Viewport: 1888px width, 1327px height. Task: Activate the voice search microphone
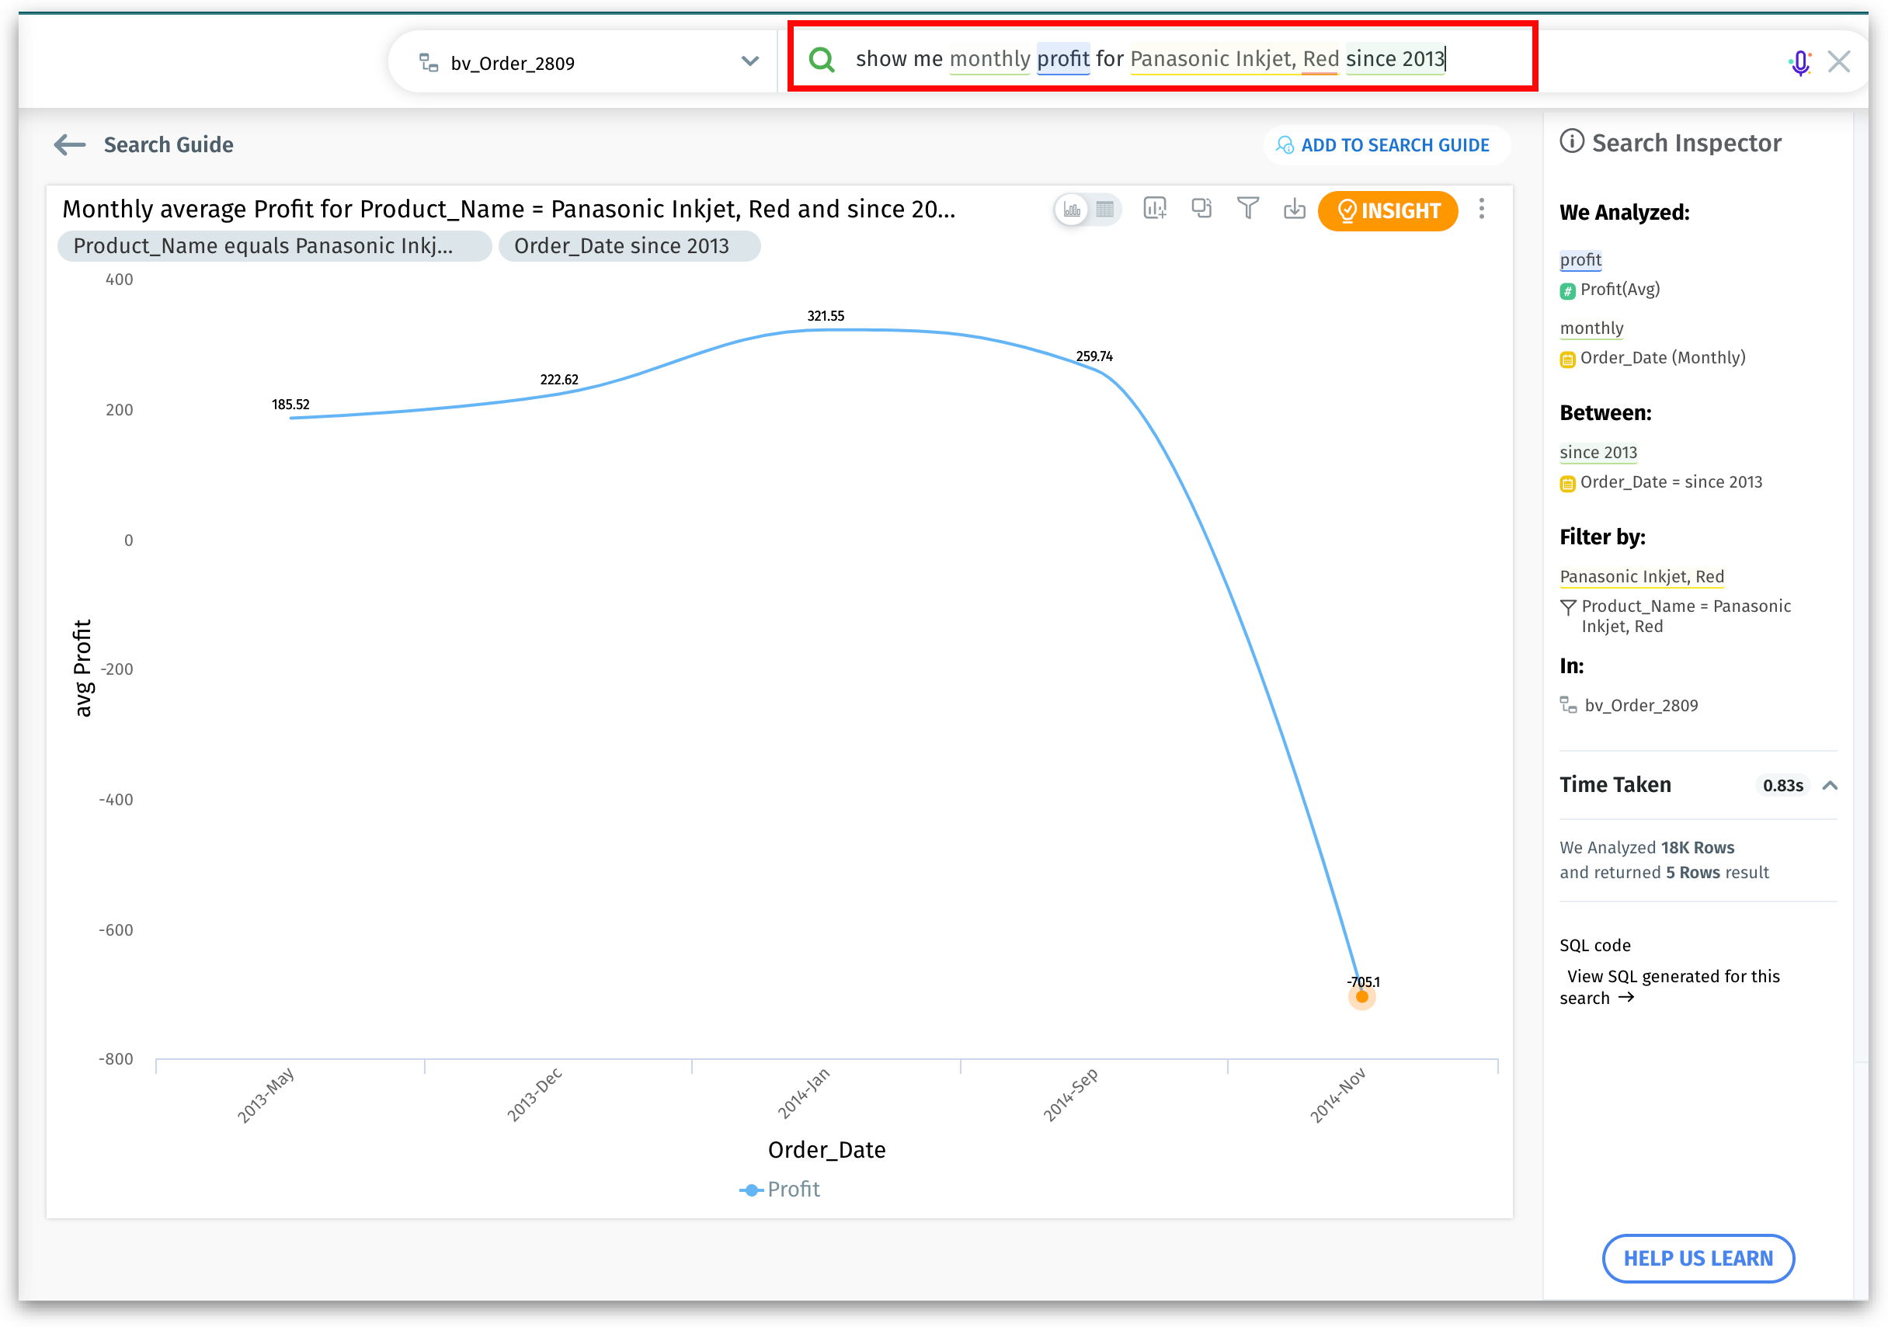(x=1799, y=62)
